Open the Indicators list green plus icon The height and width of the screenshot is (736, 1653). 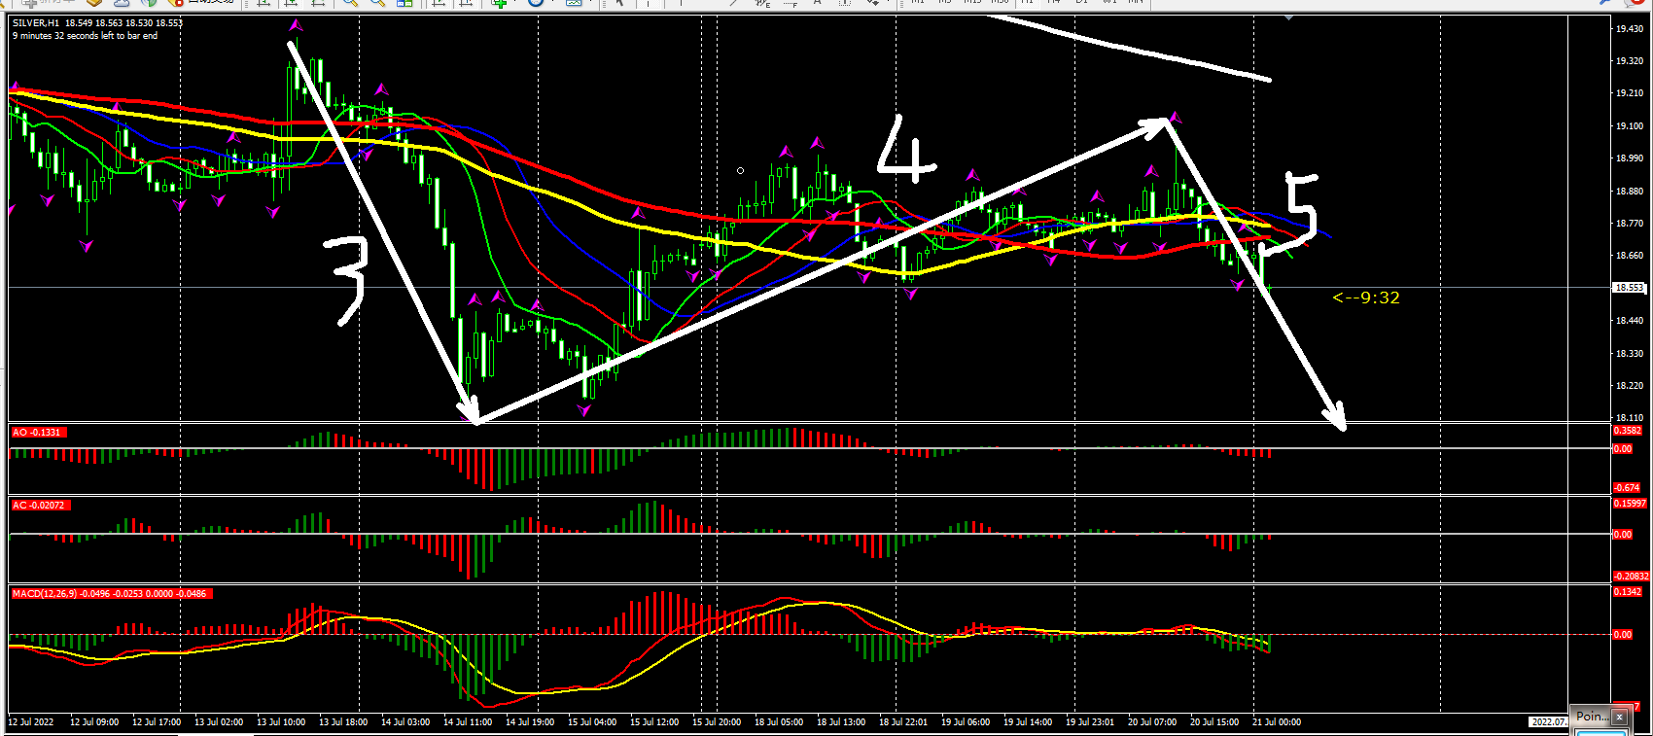coord(499,3)
